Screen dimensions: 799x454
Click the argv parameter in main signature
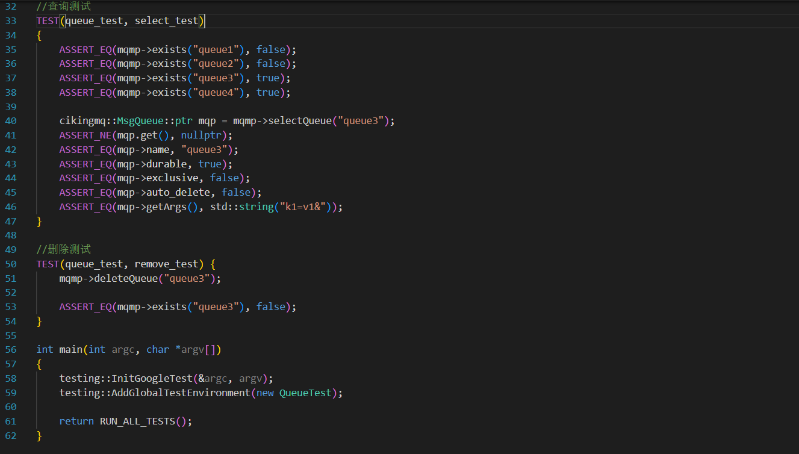193,349
